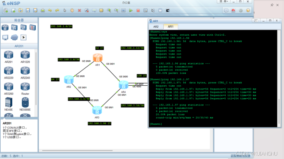Save the current topology

coord(28,11)
